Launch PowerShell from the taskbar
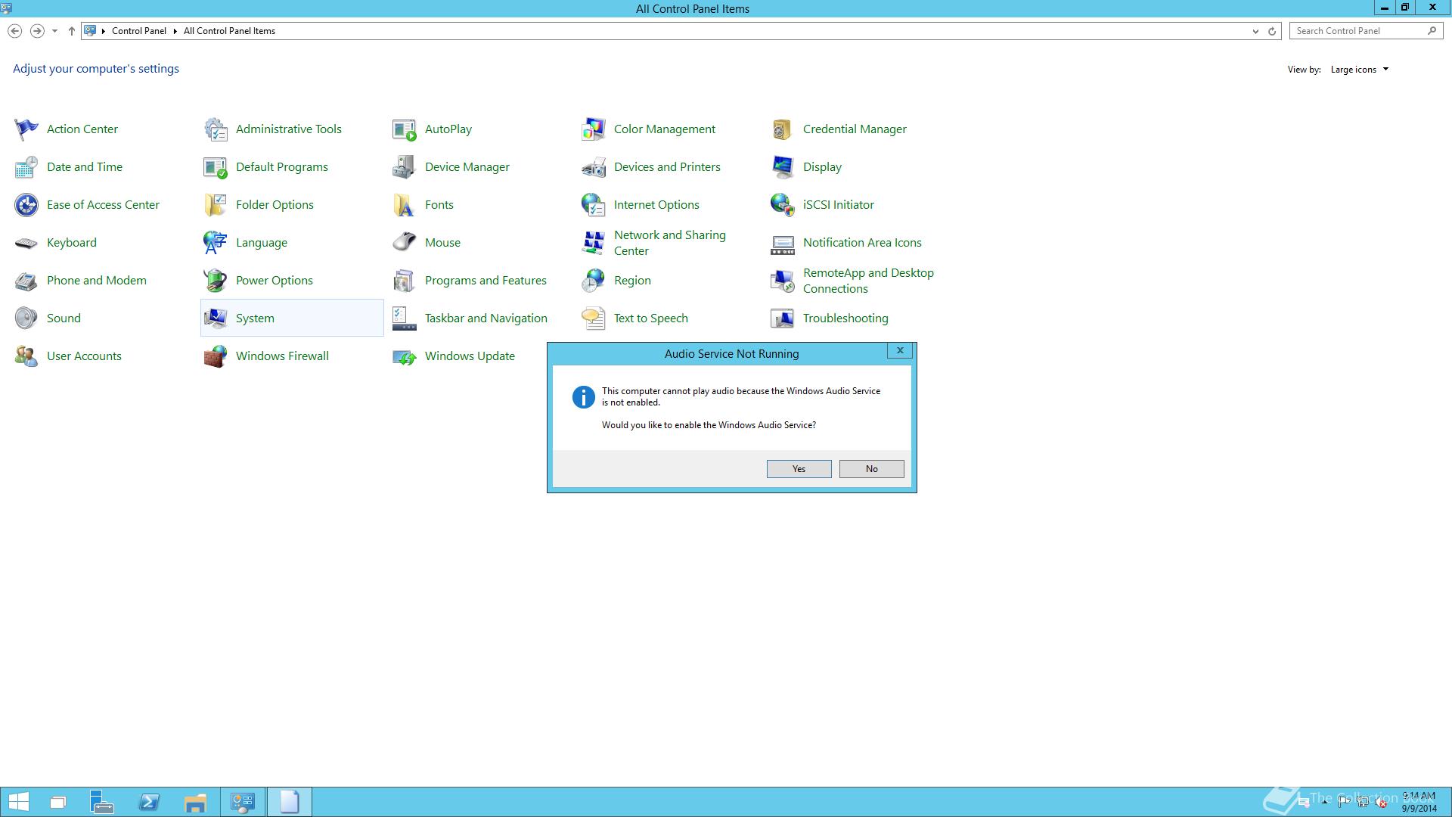The height and width of the screenshot is (817, 1452). tap(149, 802)
